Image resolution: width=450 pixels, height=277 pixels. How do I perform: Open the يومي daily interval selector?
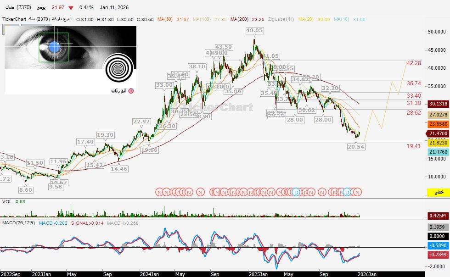pos(41,7)
